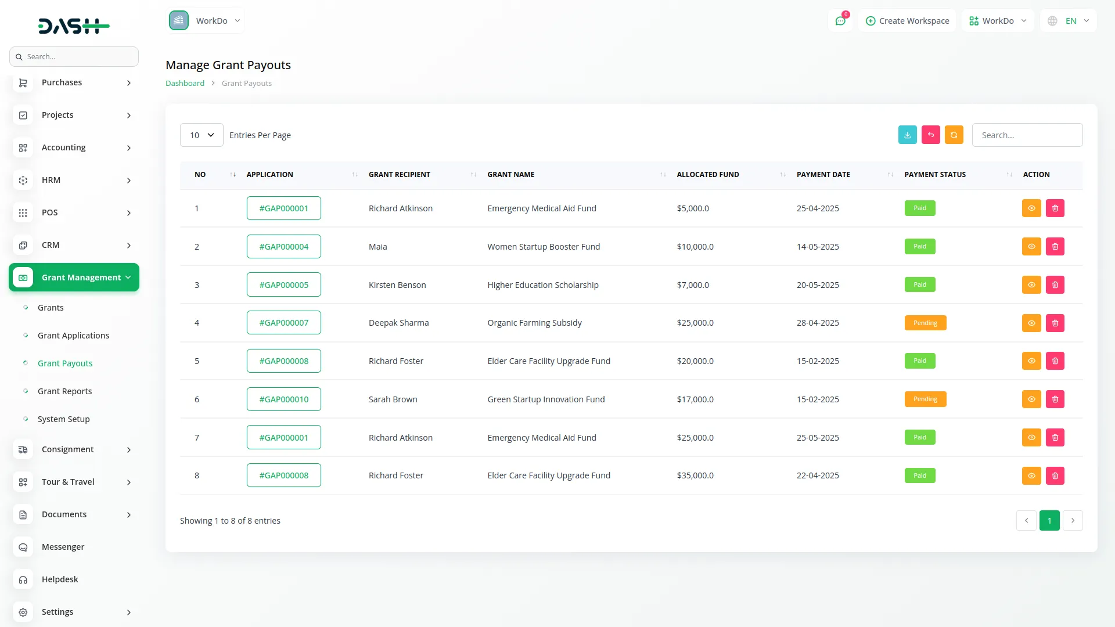Click the Create Workspace button
The width and height of the screenshot is (1115, 627).
(907, 20)
